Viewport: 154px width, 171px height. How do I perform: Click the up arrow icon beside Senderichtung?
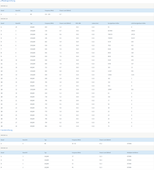click(x=0, y=130)
